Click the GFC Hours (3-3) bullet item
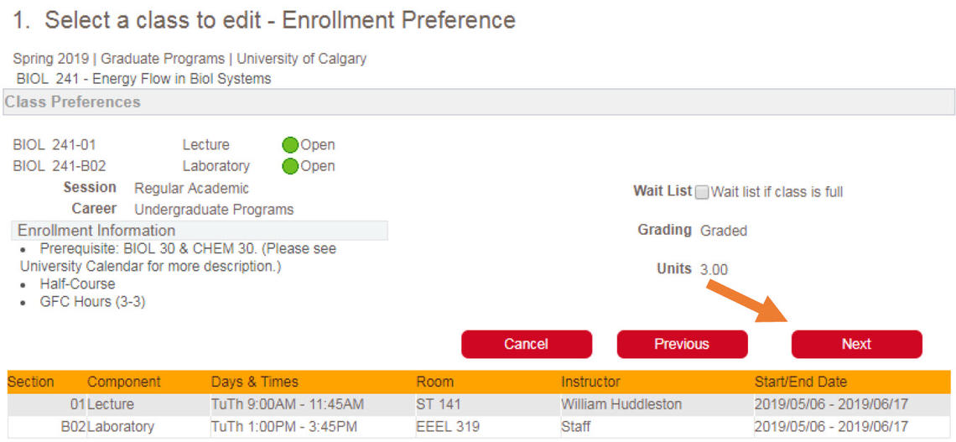The image size is (956, 442). click(x=93, y=302)
